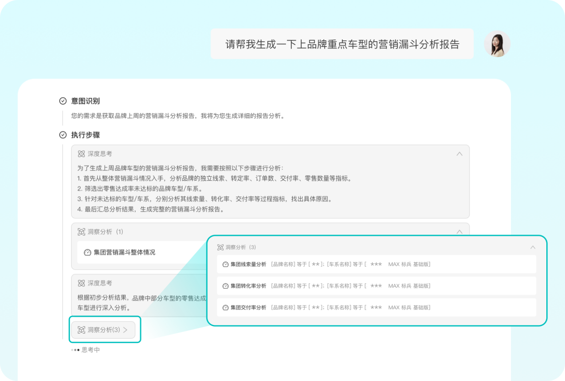Click the deep thinking icon beside first 深度思考 header
Screen dimensions: 565x381
[81, 153]
